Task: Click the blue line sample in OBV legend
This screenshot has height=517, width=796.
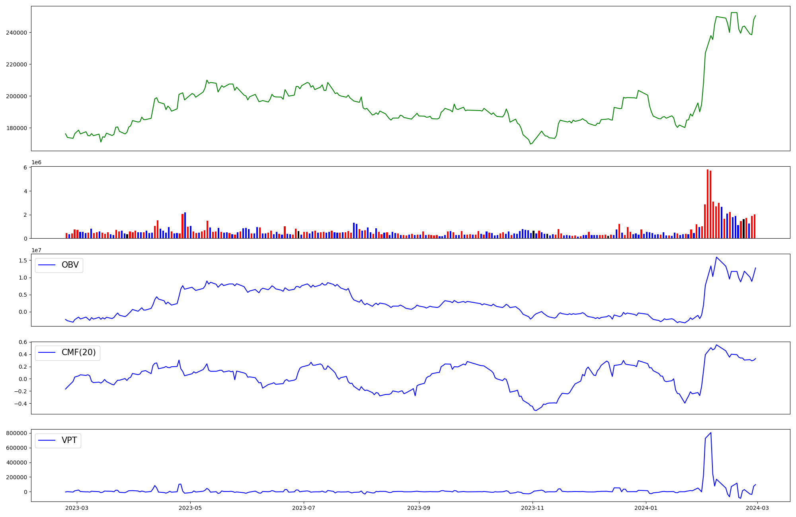Action: click(47, 265)
